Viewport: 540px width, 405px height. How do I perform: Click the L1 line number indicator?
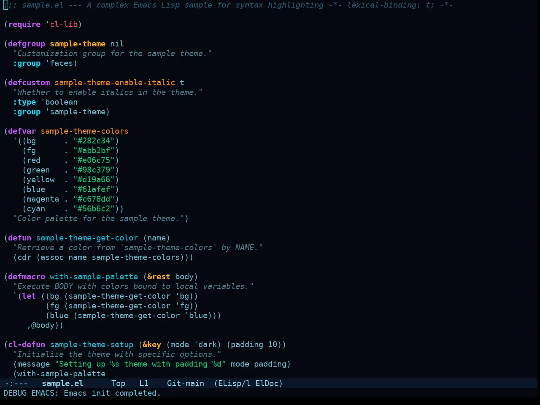coord(144,383)
